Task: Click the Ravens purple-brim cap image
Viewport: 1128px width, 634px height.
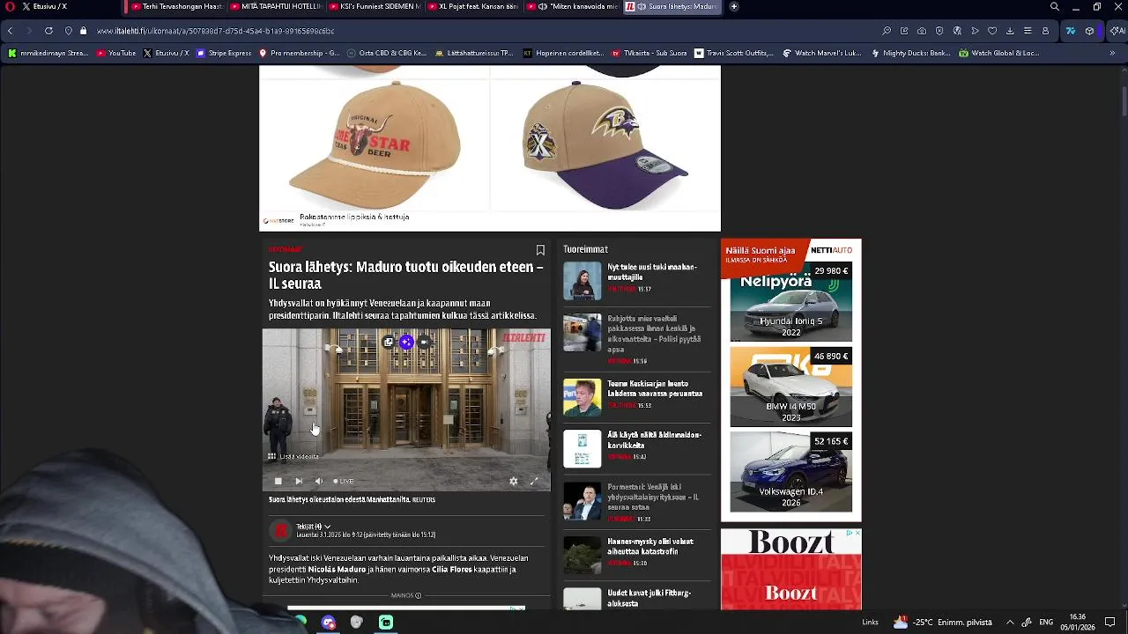Action: tap(605, 144)
